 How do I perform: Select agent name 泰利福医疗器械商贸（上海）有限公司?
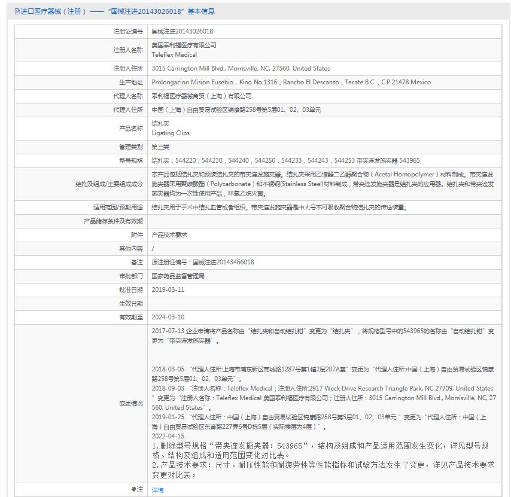click(202, 96)
